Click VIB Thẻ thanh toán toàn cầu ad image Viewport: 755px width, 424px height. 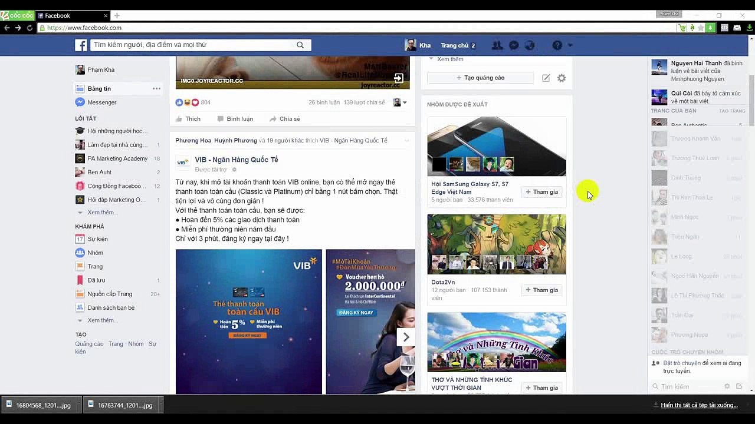tap(249, 322)
